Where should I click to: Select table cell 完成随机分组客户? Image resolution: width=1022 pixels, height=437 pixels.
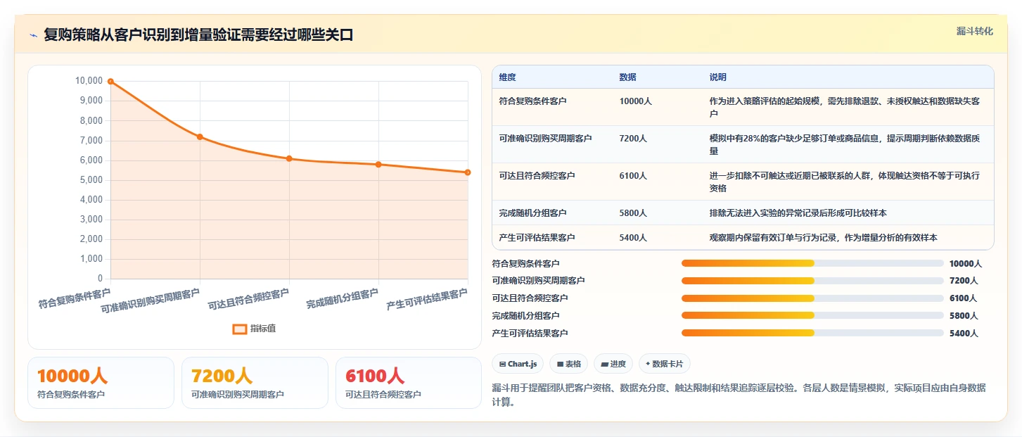pyautogui.click(x=552, y=213)
